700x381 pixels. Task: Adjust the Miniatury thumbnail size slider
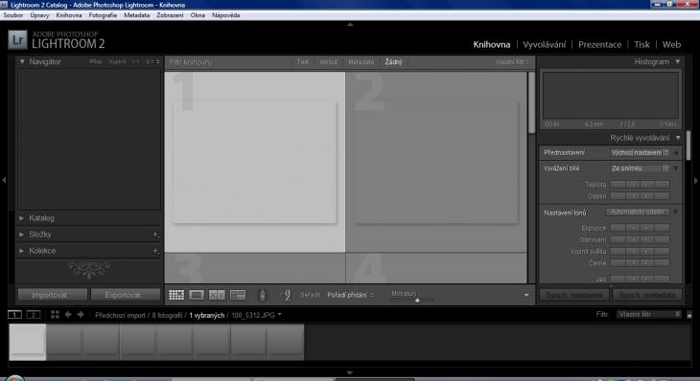point(417,301)
